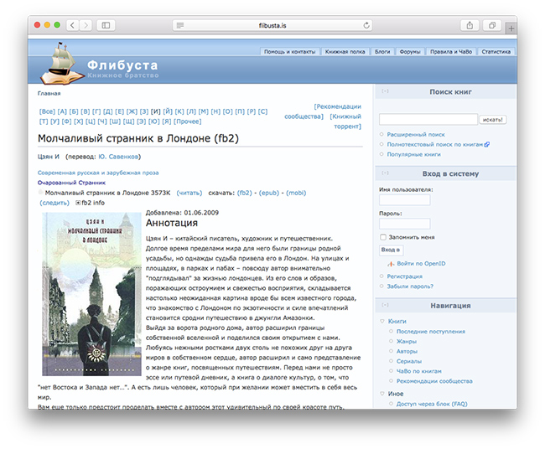The height and width of the screenshot is (449, 545).
Task: Open the Статистика tab
Action: (x=496, y=51)
